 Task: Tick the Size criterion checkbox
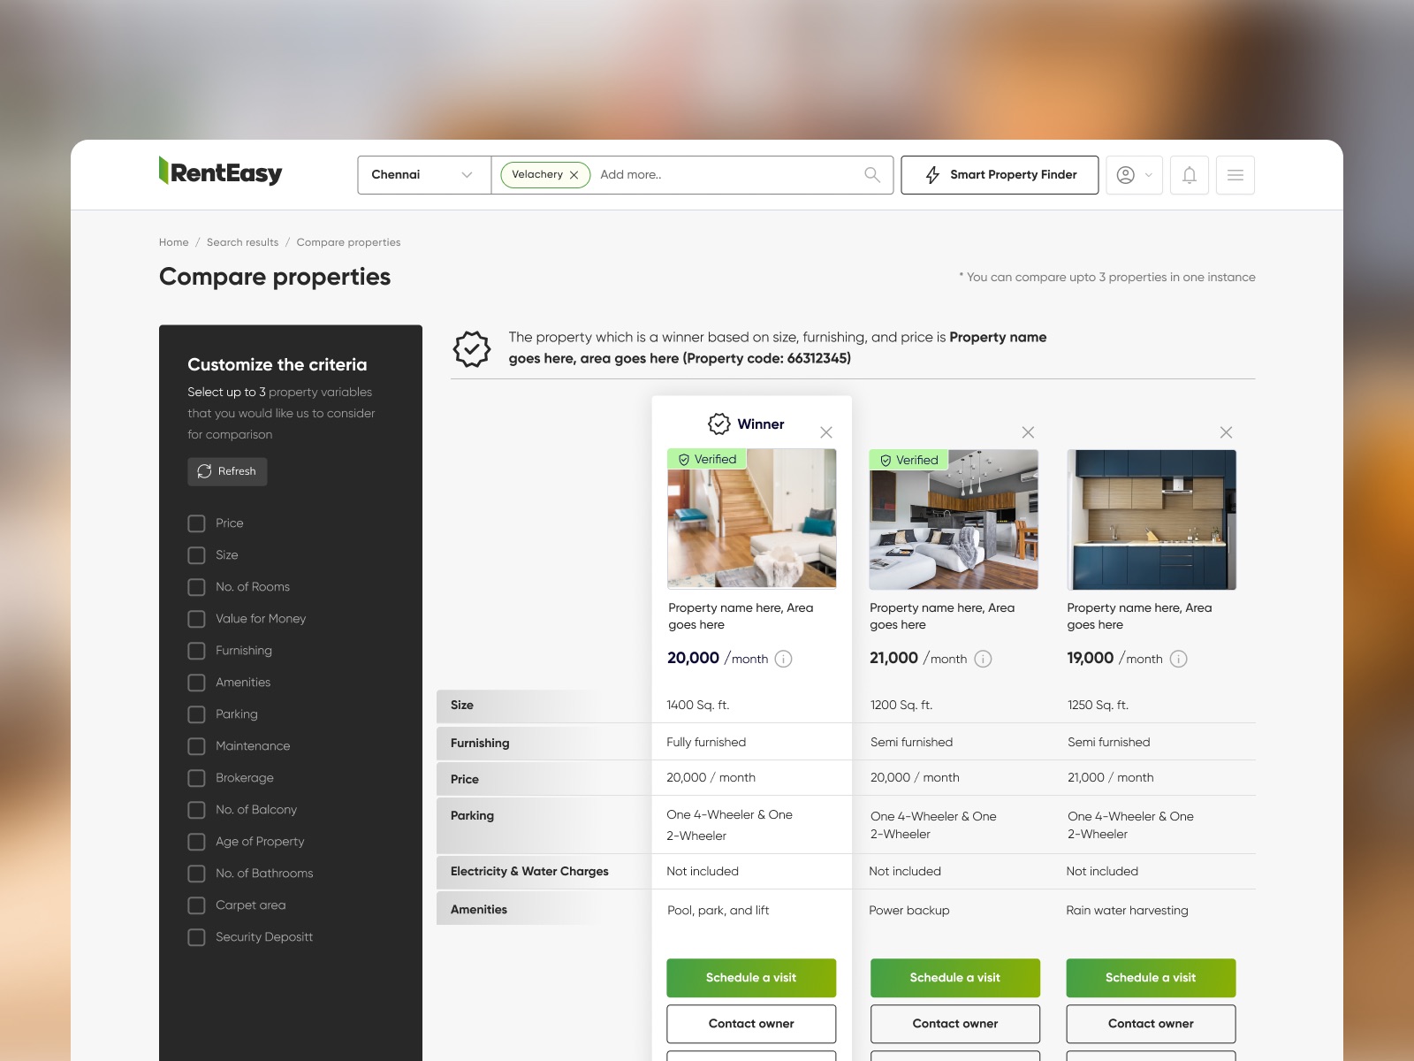(196, 555)
